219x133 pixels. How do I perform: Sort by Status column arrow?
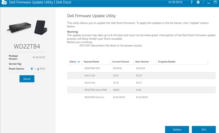click(x=79, y=62)
